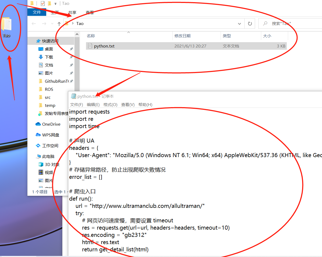
Task: Expand the address bar history dropdown
Action: click(x=239, y=24)
